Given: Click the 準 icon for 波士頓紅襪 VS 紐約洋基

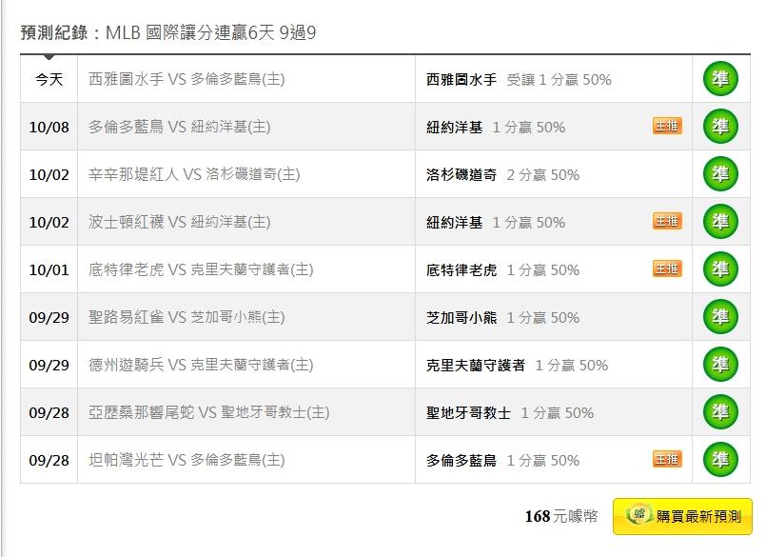Looking at the screenshot, I should [720, 222].
